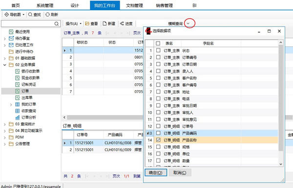Viewport: 293px width, 188px height.
Task: Click the 取消(C) button
Action: click(180, 173)
